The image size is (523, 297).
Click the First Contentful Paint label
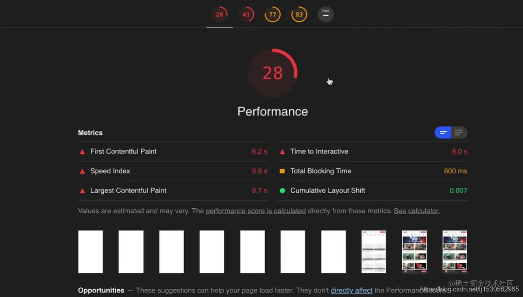(123, 151)
